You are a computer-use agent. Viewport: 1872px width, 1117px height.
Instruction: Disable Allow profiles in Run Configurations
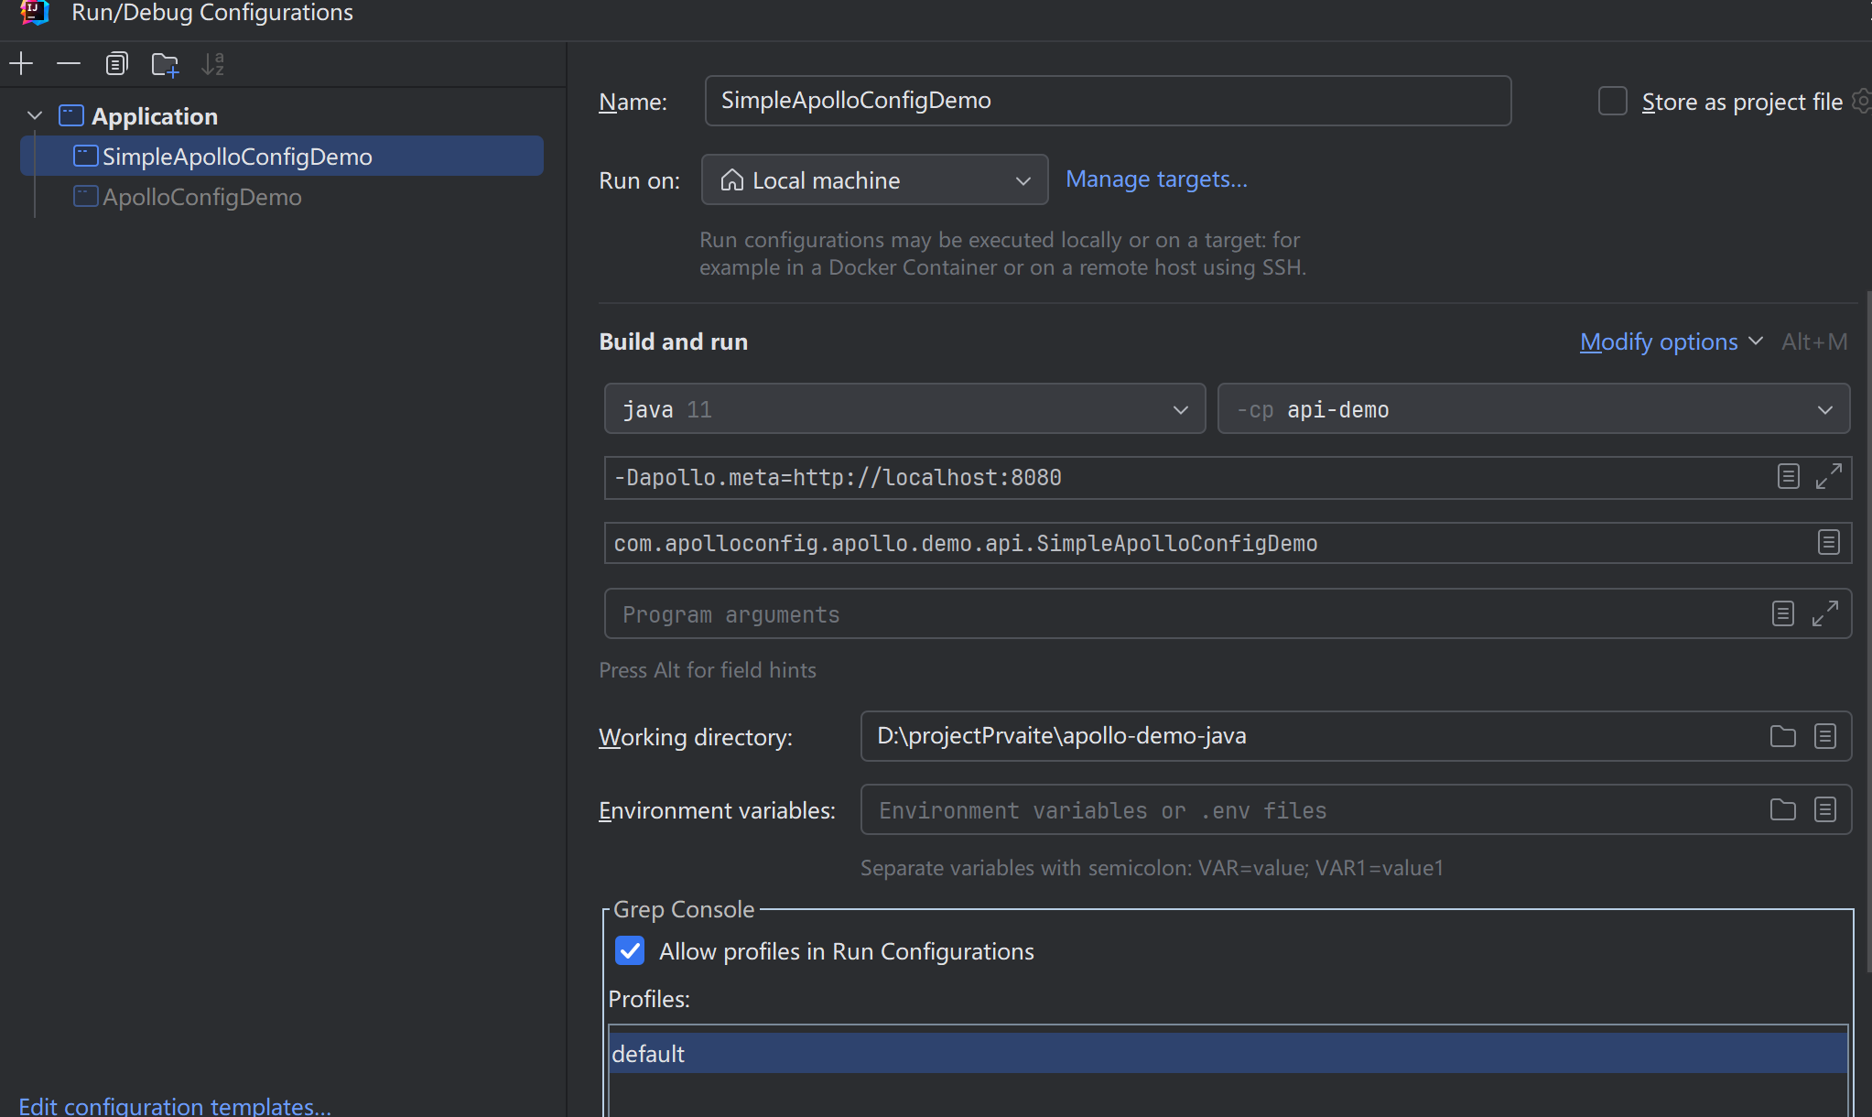[x=630, y=950]
